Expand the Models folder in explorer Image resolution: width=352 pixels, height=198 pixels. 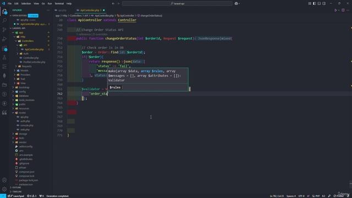tap(24, 70)
